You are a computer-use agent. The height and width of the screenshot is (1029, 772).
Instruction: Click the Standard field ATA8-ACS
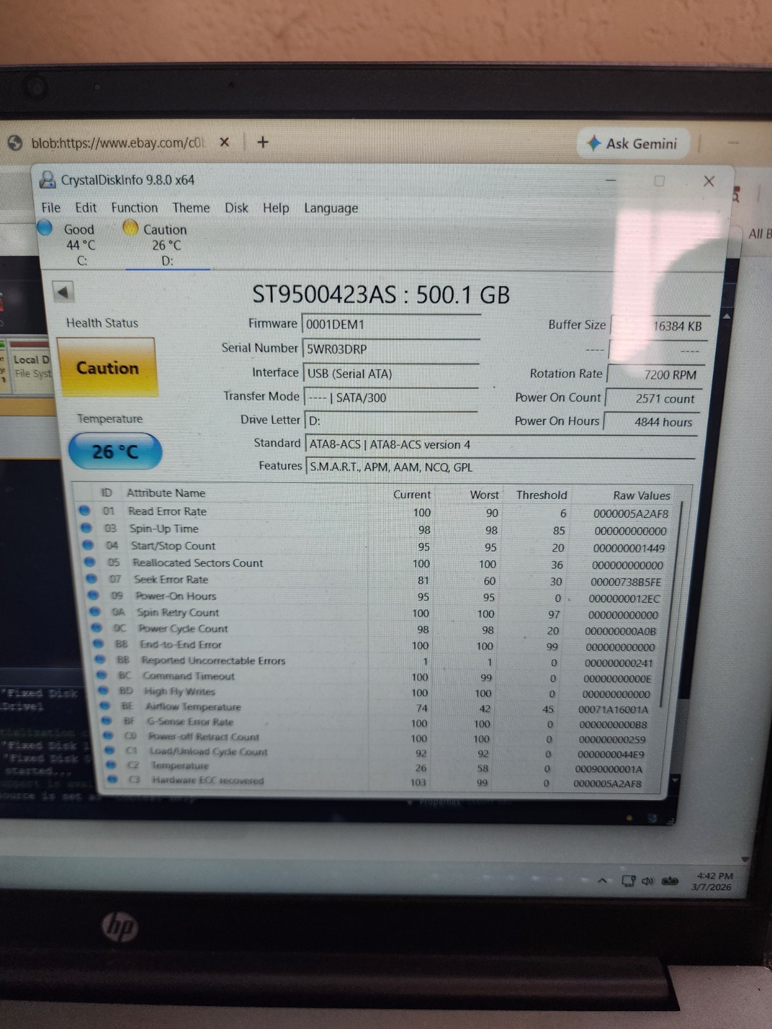click(501, 444)
